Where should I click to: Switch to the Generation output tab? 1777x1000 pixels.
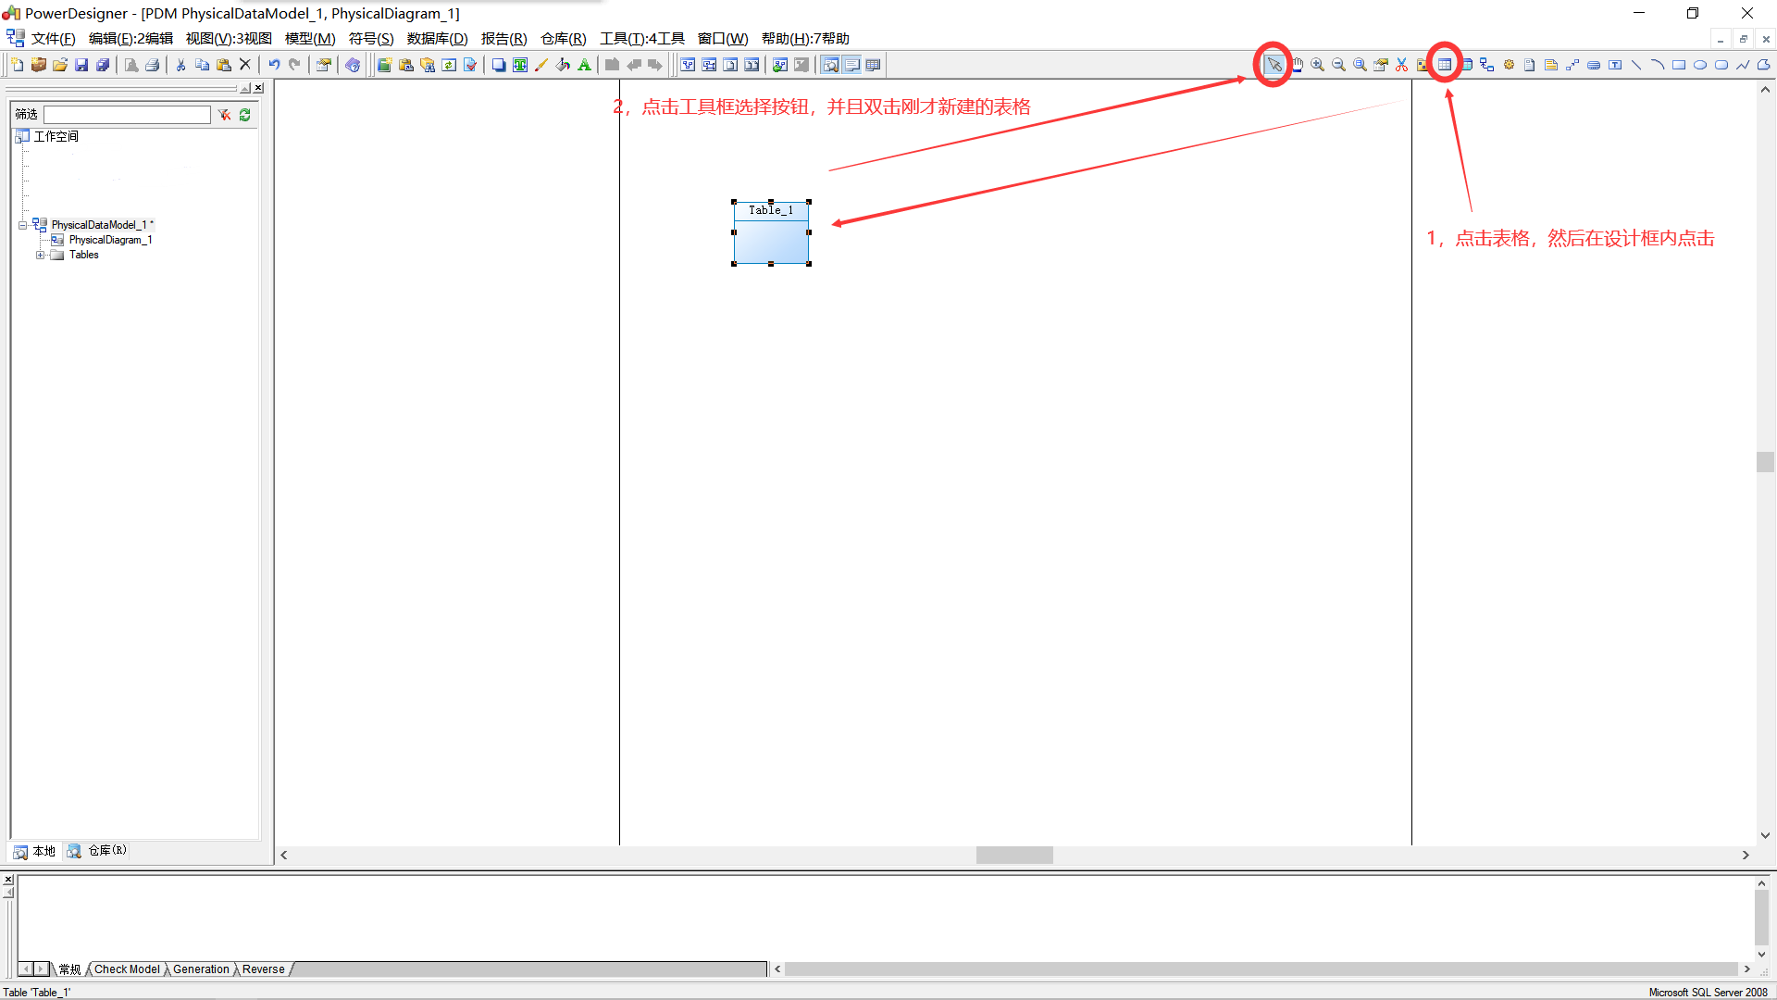click(201, 969)
